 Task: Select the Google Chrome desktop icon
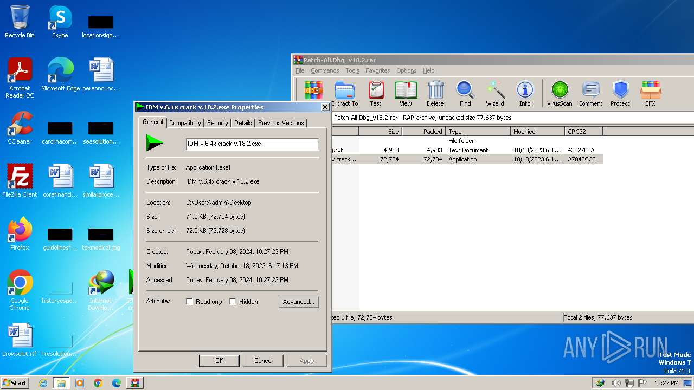point(20,290)
